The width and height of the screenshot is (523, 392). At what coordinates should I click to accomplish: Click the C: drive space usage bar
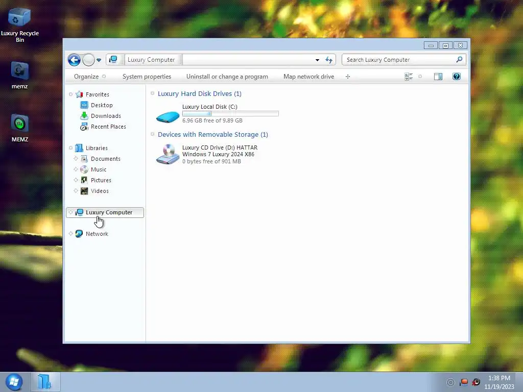(230, 114)
